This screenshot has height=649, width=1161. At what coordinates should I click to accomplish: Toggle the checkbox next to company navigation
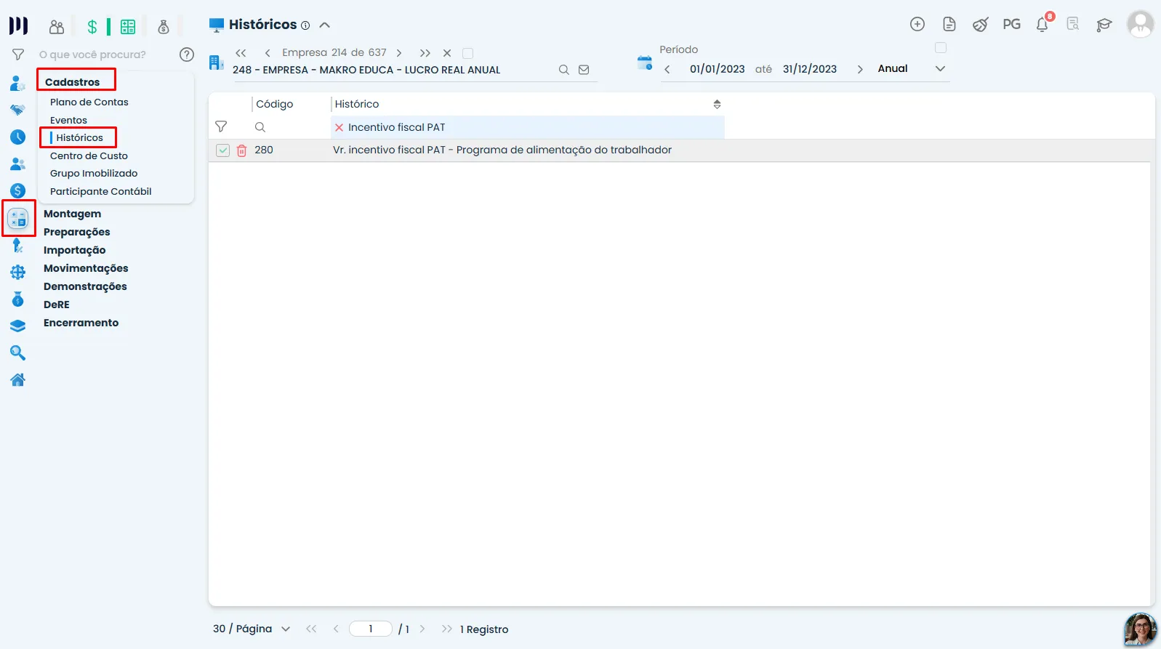(x=468, y=53)
